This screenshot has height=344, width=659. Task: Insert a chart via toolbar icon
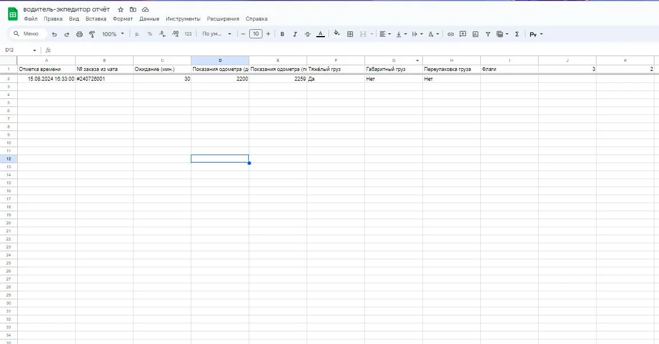click(x=476, y=34)
